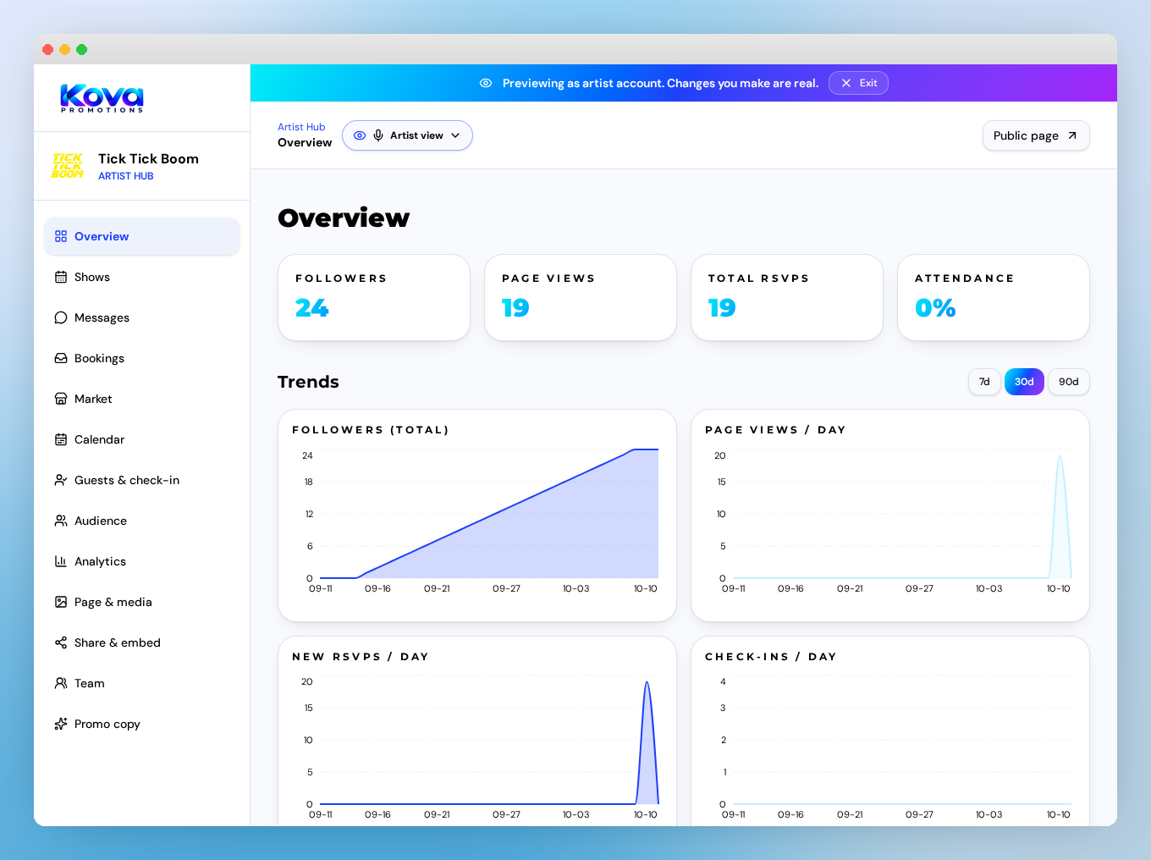Image resolution: width=1151 pixels, height=860 pixels.
Task: Click the microphone icon in Artist view
Action: [x=378, y=135]
